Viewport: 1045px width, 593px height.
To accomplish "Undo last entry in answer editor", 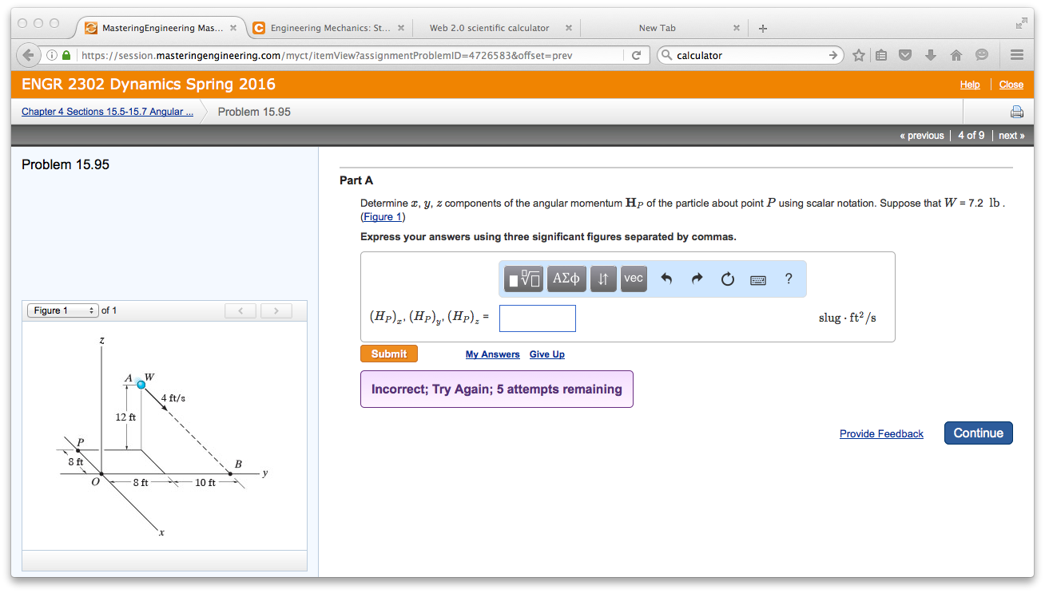I will point(666,279).
